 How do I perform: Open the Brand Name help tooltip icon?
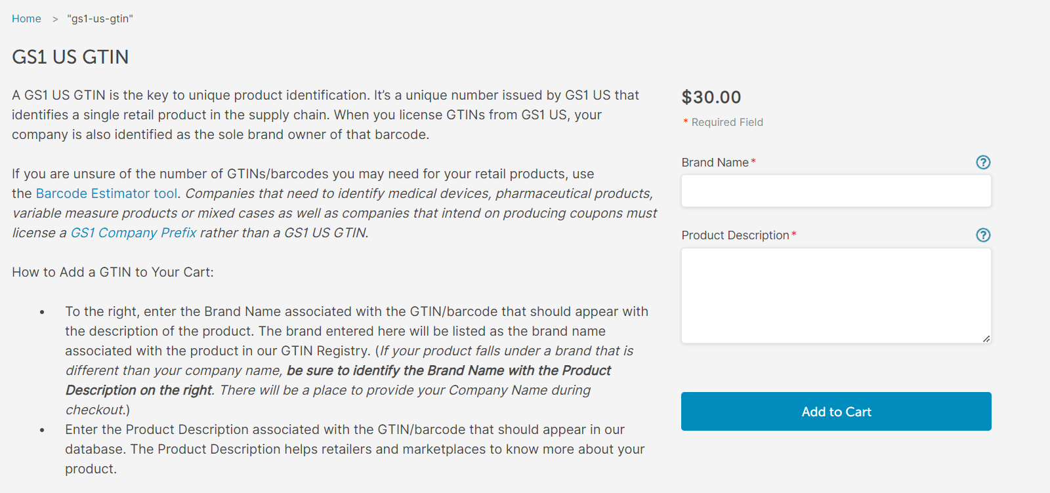(983, 162)
